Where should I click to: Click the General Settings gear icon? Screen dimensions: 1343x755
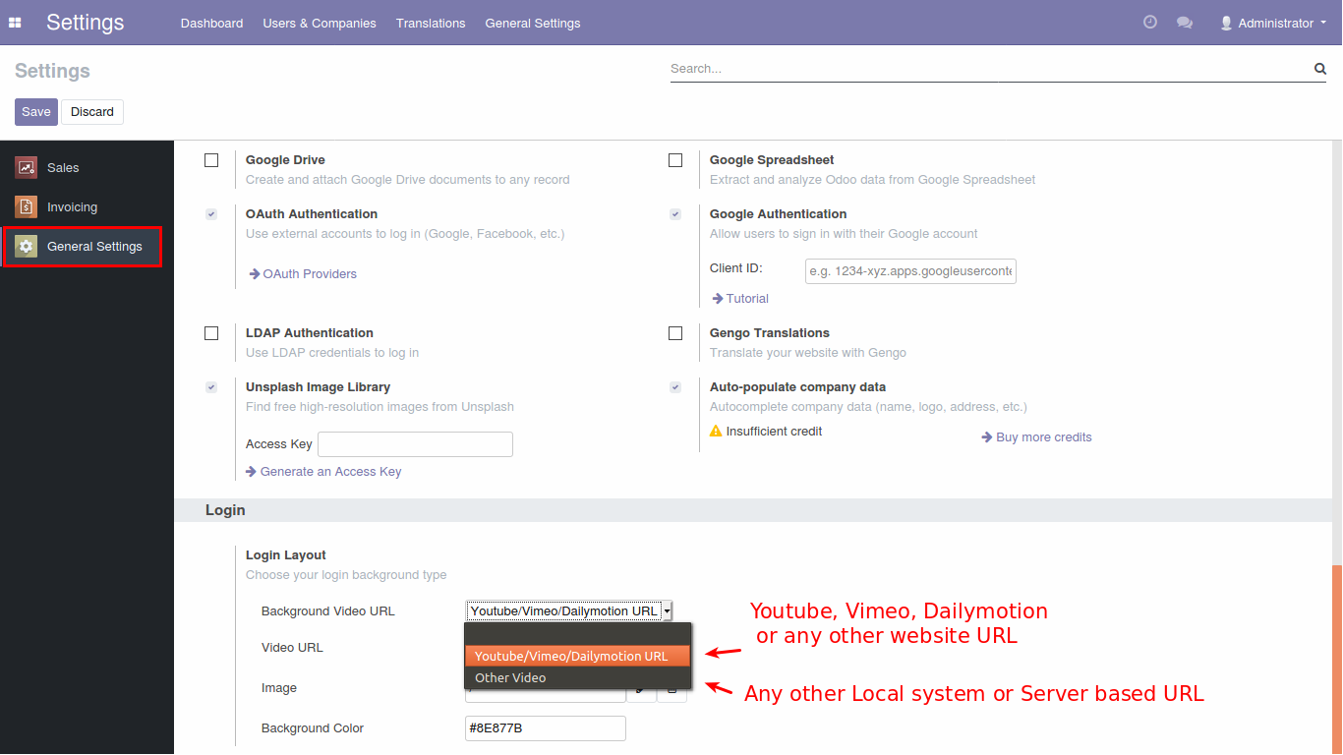pos(27,247)
